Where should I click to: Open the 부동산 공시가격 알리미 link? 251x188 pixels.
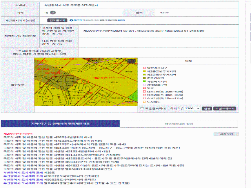click(112, 20)
